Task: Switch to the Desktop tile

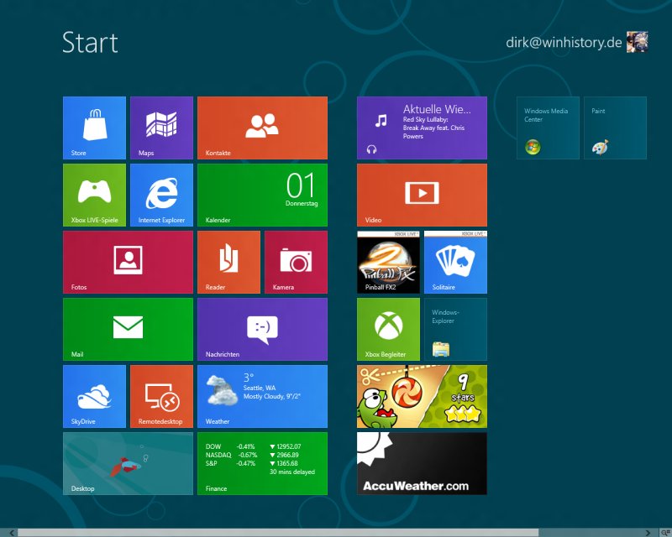Action: pyautogui.click(x=128, y=464)
